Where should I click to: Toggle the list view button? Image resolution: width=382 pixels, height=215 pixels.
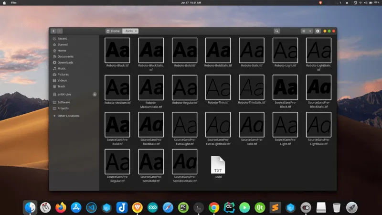point(304,31)
